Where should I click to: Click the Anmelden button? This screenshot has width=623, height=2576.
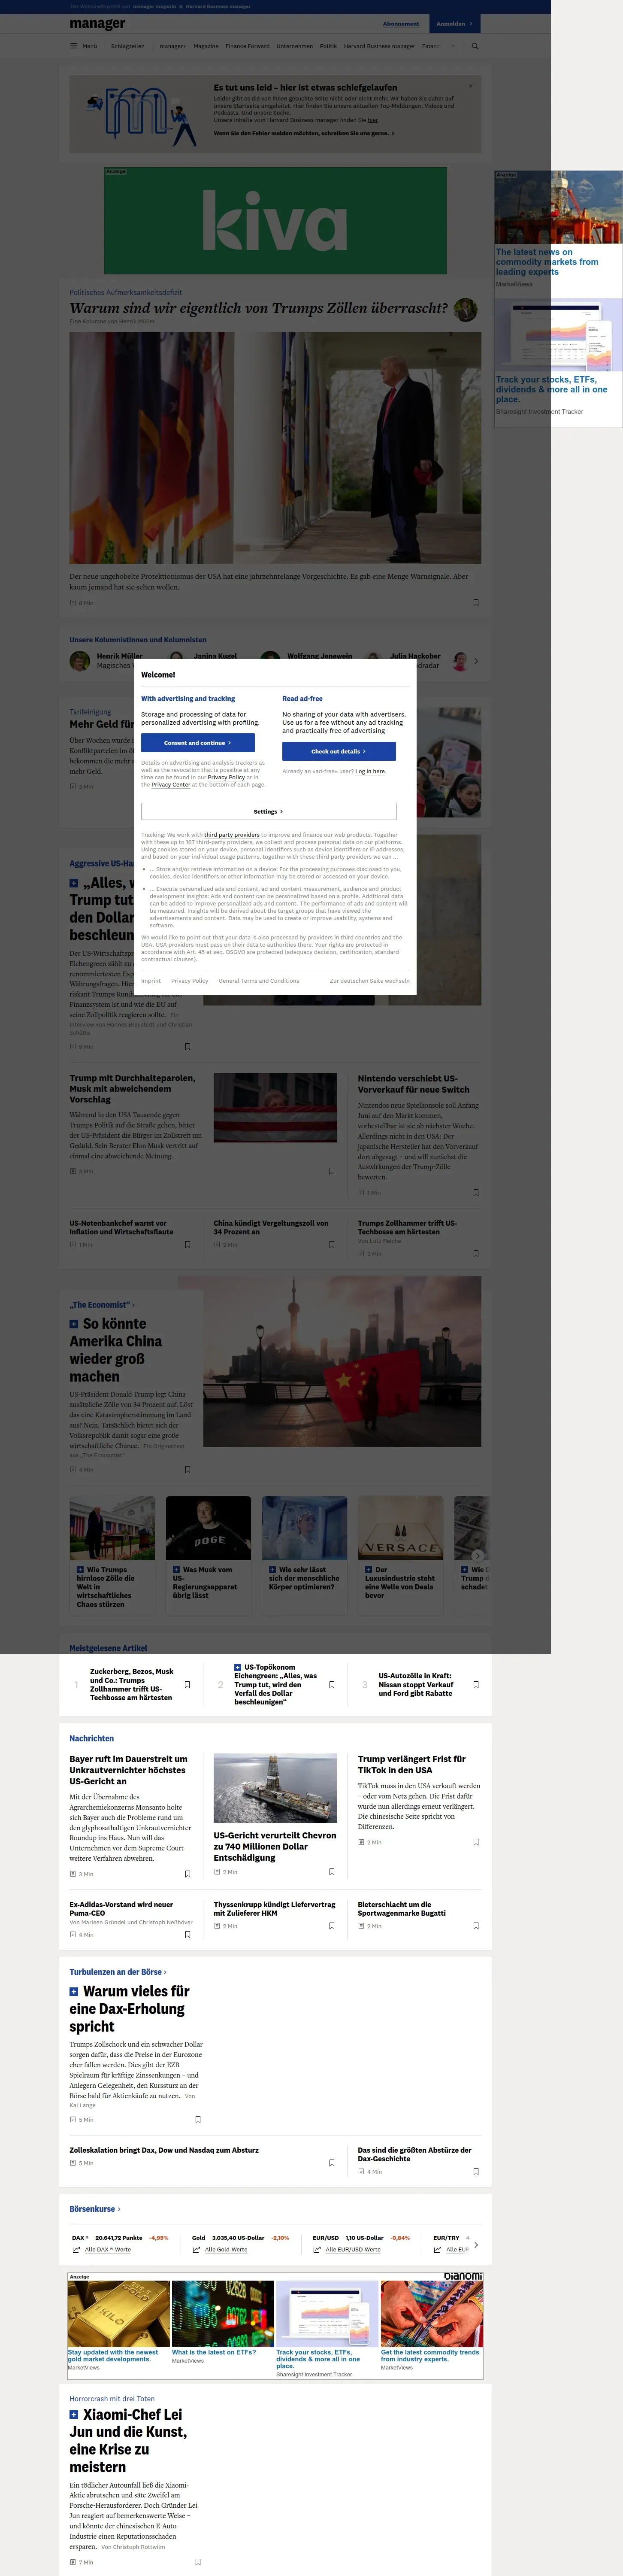(x=455, y=24)
